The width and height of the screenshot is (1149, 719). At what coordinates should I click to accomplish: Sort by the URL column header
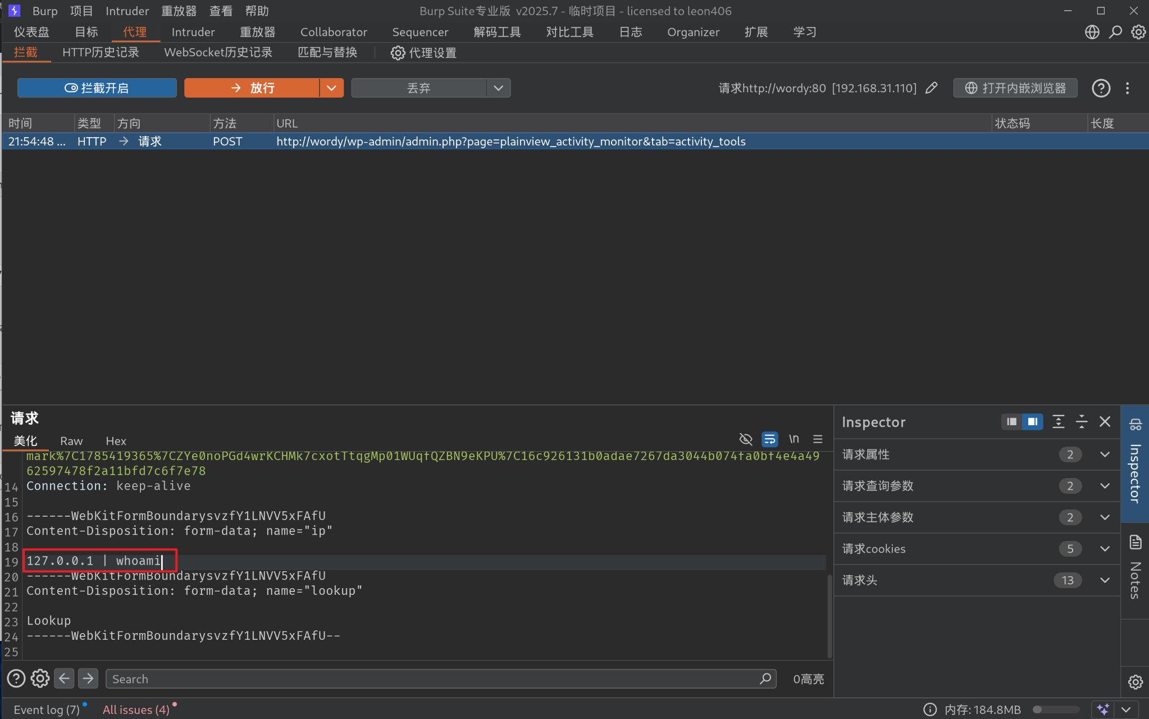click(632, 123)
